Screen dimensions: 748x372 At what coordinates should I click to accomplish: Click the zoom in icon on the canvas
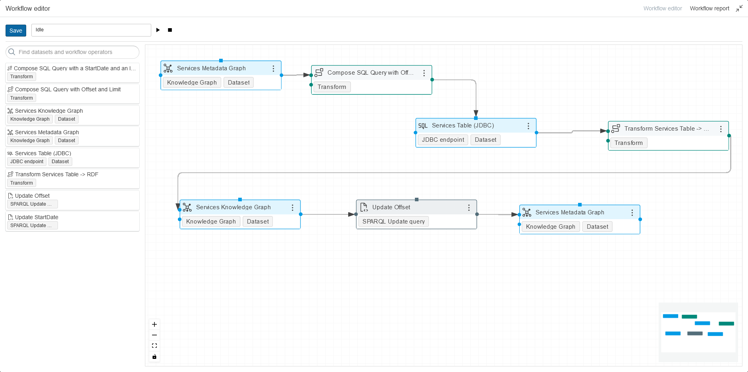pyautogui.click(x=154, y=324)
